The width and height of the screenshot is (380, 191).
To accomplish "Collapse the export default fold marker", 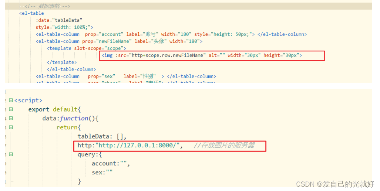I will (11, 109).
